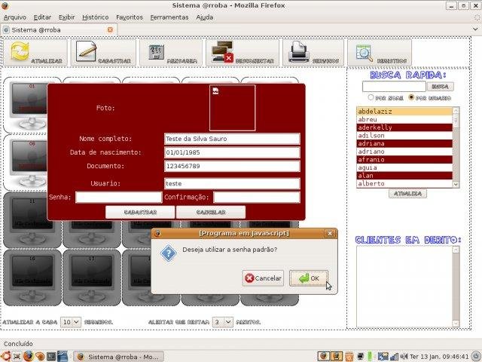
Task: Click the Atualizar refresh arrows icon
Action: [20, 51]
